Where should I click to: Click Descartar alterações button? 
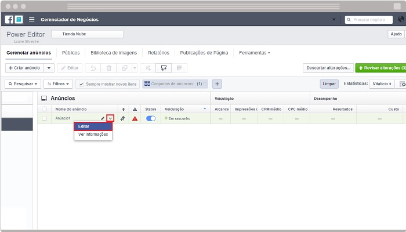pos(328,68)
